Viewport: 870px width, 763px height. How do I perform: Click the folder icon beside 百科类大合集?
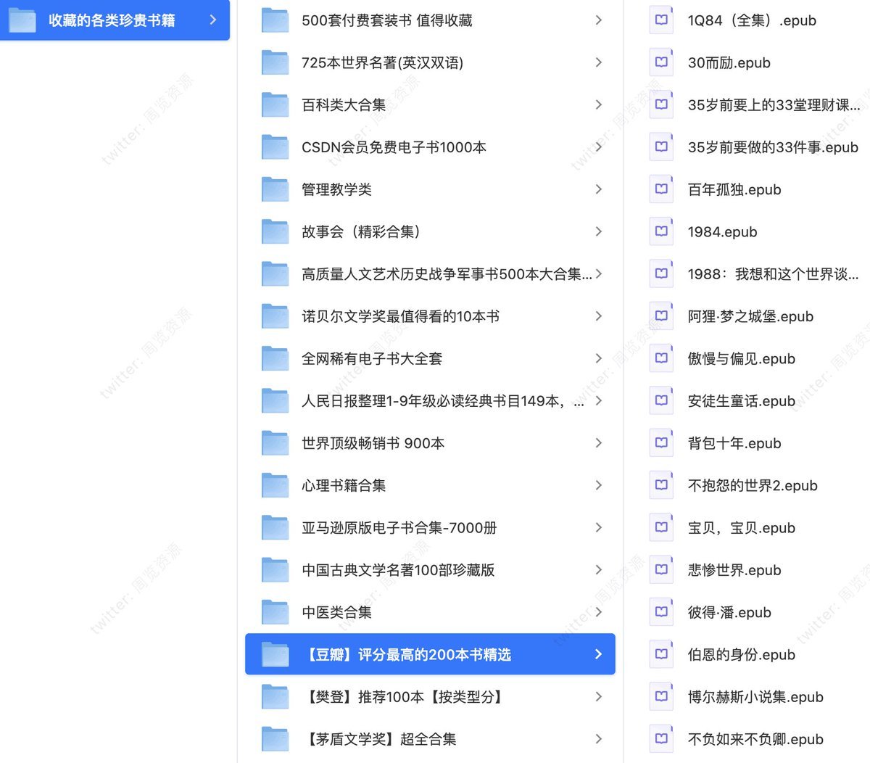[x=275, y=105]
